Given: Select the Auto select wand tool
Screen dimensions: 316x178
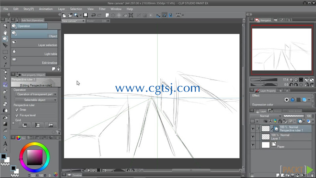Looking at the screenshot, I should (x=5, y=58).
